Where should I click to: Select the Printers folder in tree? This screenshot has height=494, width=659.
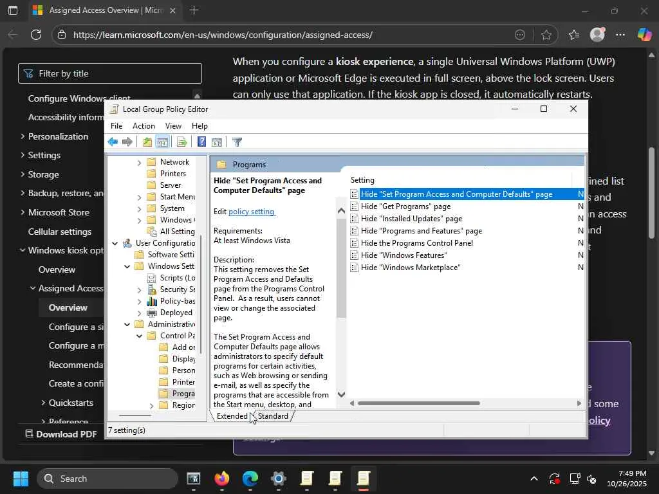coord(172,174)
